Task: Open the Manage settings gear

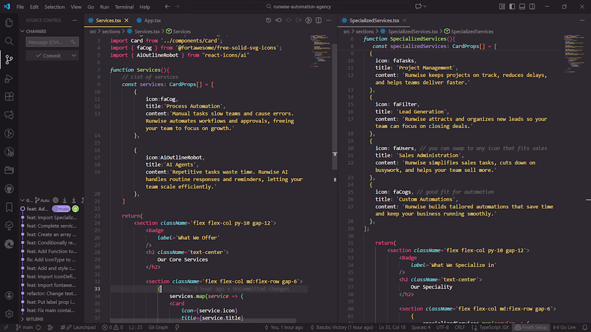Action: tap(9, 314)
